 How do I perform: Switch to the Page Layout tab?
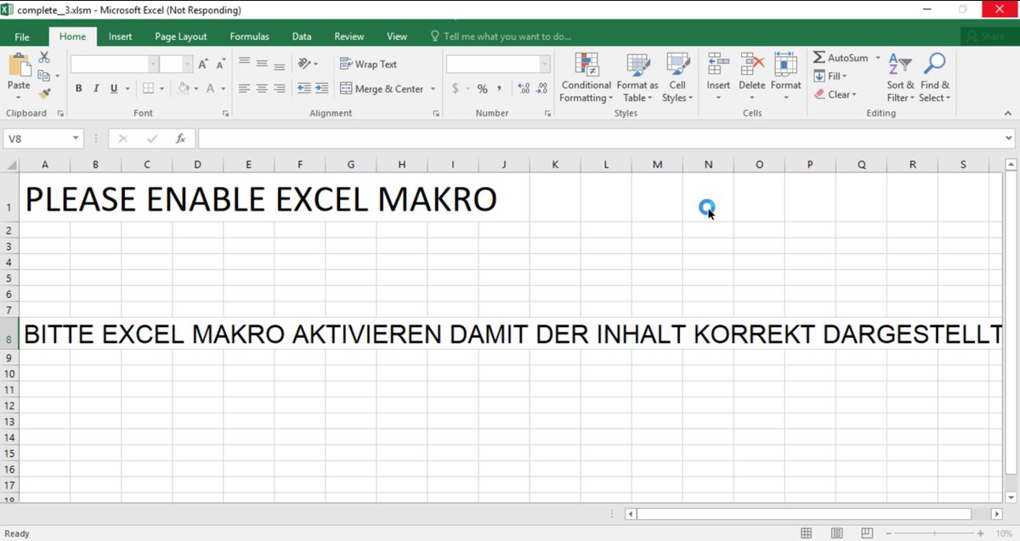pyautogui.click(x=181, y=37)
